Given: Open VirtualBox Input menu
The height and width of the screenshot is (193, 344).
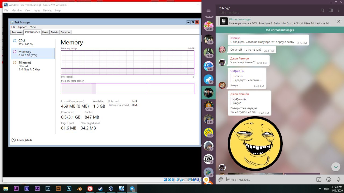Looking at the screenshot, I should point(37,10).
